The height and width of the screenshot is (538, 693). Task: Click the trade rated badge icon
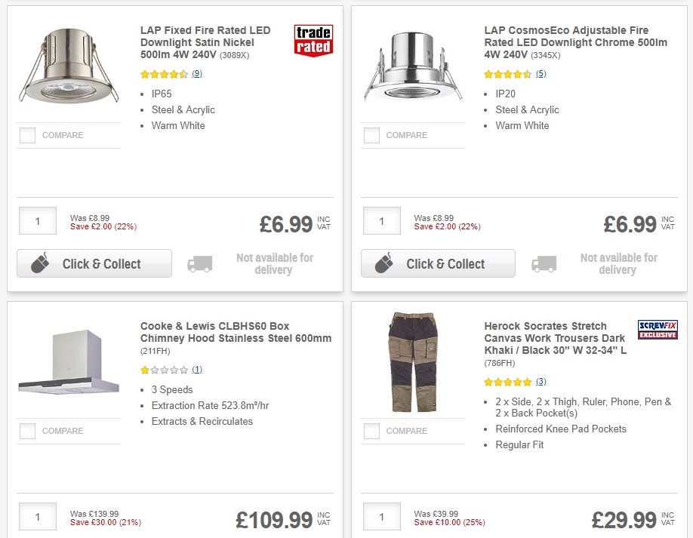coord(313,40)
